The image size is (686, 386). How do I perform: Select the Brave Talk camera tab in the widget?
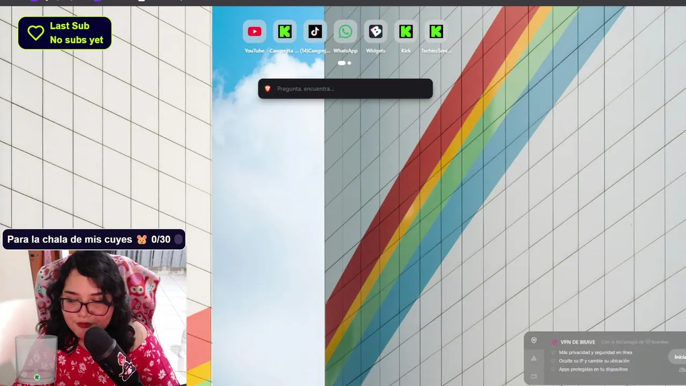534,376
